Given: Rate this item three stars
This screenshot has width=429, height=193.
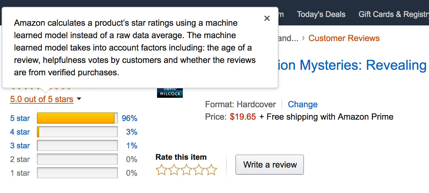Looking at the screenshot, I should (186, 170).
